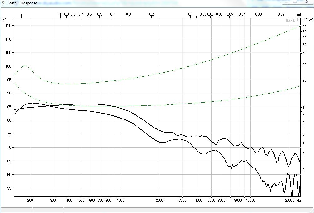Click the 10 Ohm axis value
This screenshot has width=314, height=213.
click(304, 108)
